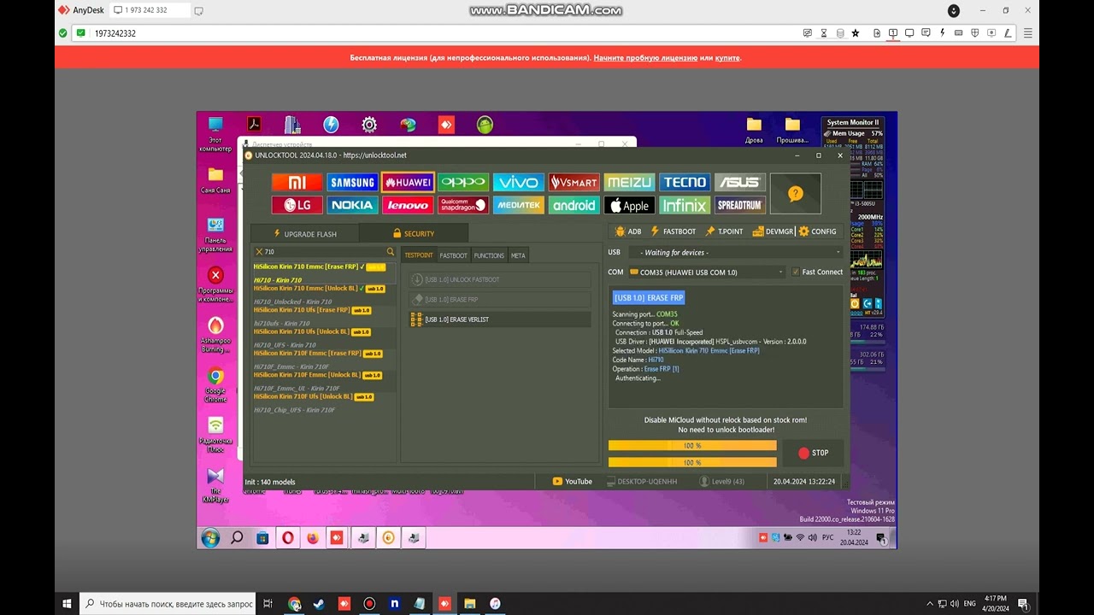This screenshot has width=1094, height=615.
Task: Click the Level9 (43) user status
Action: pyautogui.click(x=722, y=482)
